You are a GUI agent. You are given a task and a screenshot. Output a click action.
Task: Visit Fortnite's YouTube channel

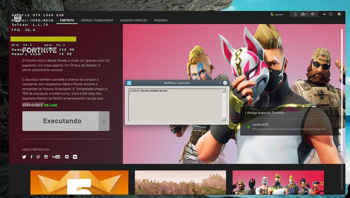tap(56, 157)
